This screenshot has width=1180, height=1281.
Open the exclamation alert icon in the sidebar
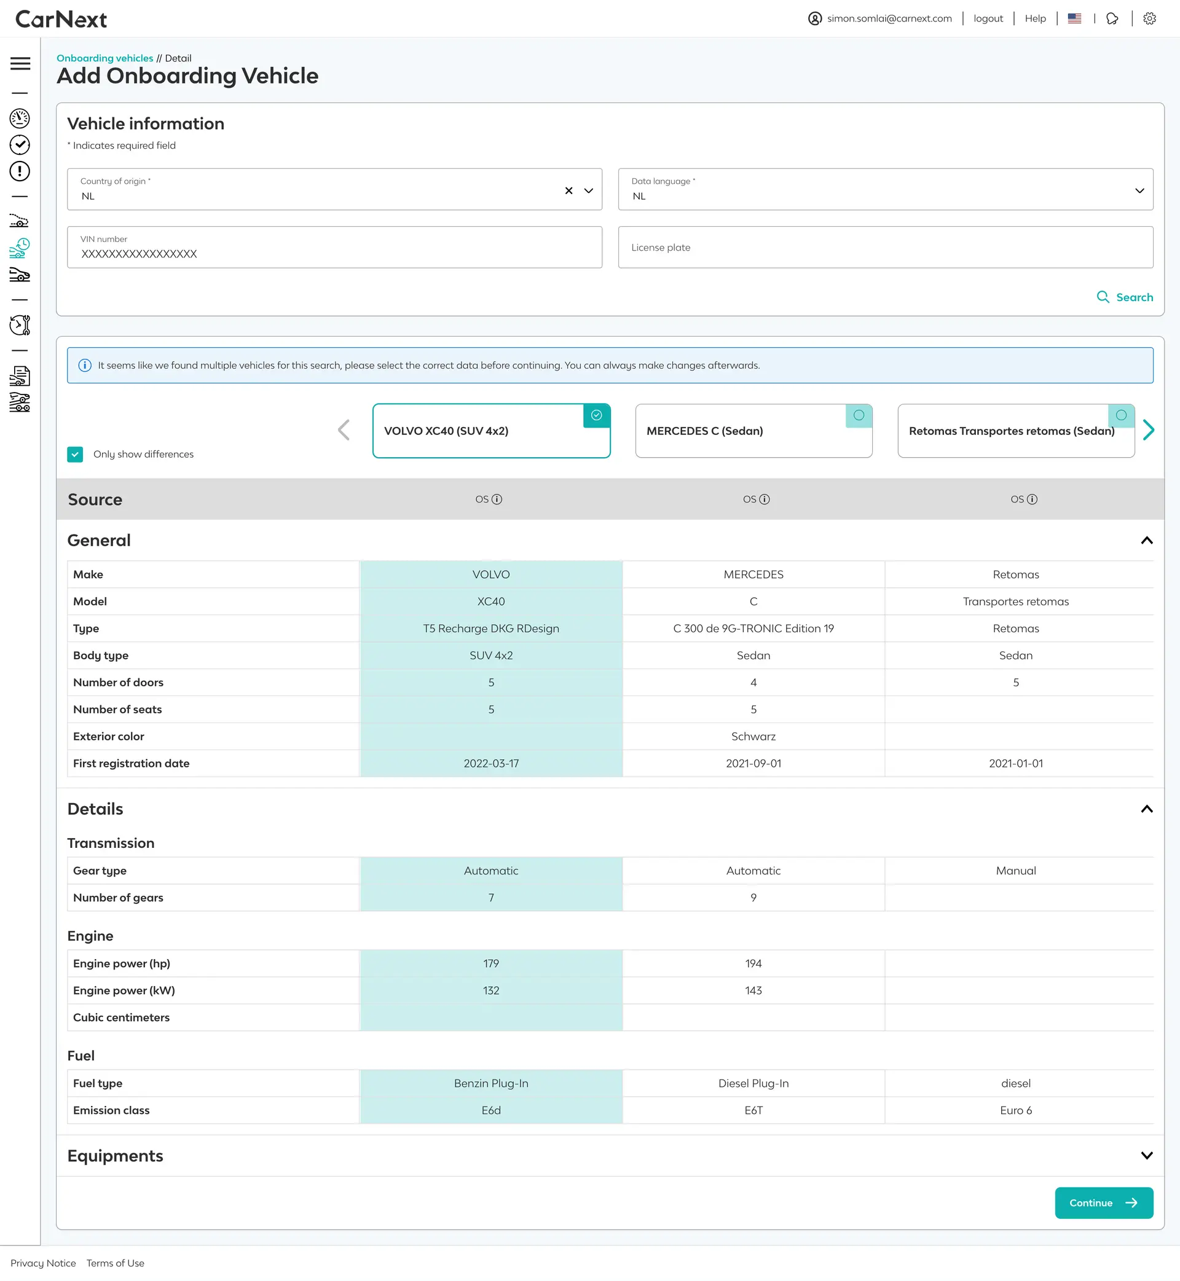[20, 171]
